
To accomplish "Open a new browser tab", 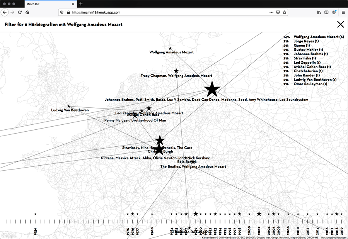I will (x=81, y=4).
